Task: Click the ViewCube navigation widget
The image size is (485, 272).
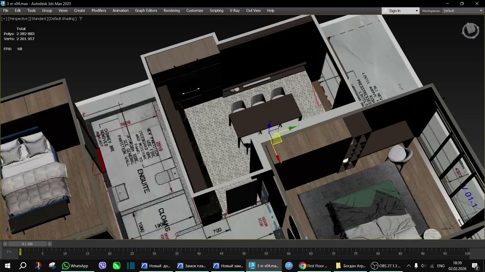Action: pyautogui.click(x=471, y=30)
